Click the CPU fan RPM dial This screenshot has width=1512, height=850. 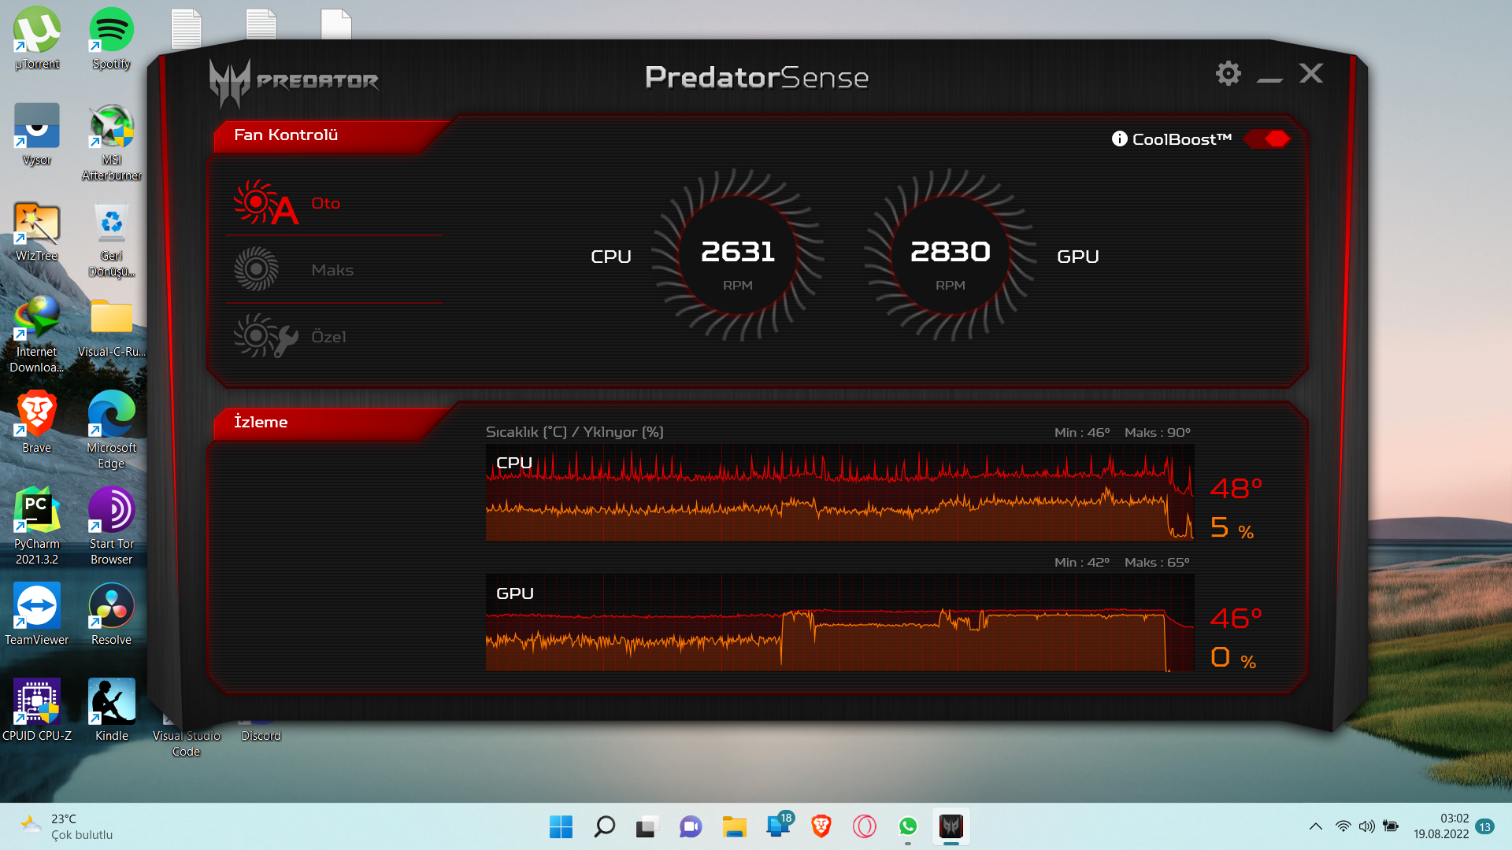pos(738,256)
